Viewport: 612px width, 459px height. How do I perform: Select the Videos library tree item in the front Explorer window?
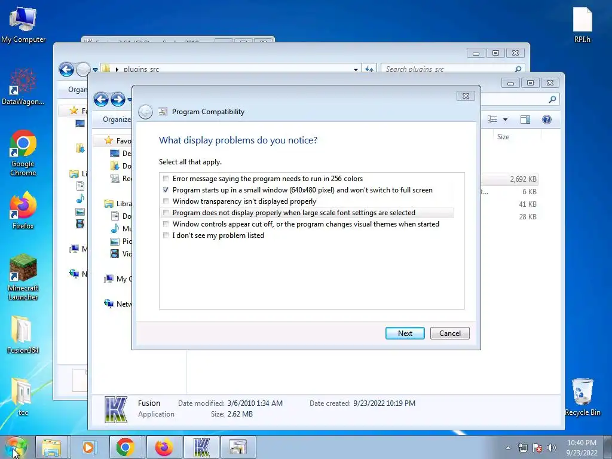tap(122, 253)
